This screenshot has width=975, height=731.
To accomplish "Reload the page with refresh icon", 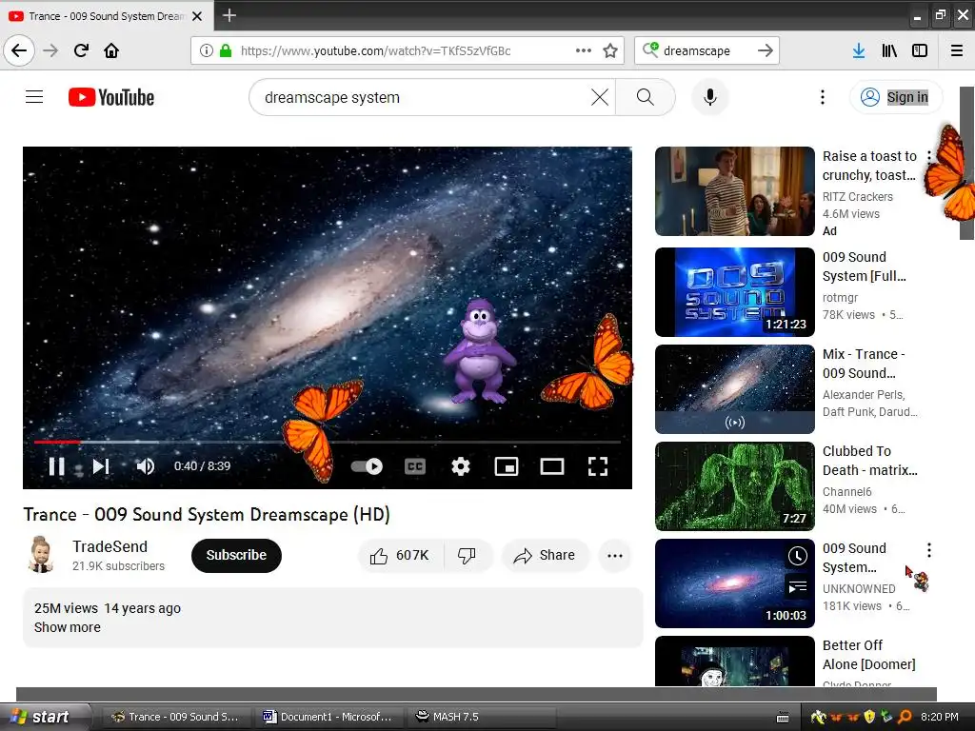I will tap(81, 50).
